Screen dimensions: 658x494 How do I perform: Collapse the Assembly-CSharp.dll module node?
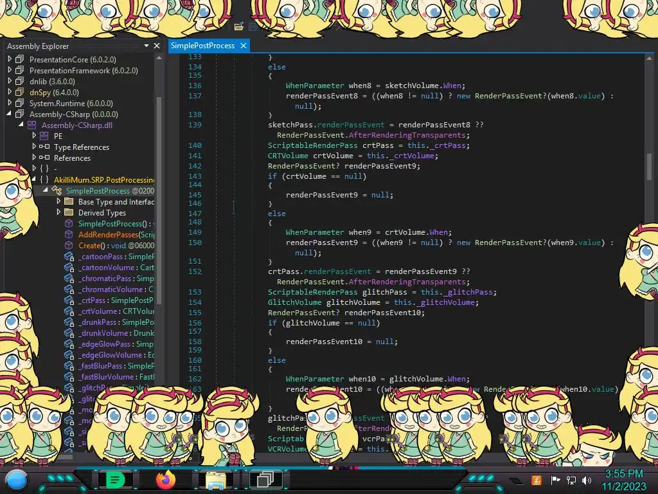pos(21,125)
